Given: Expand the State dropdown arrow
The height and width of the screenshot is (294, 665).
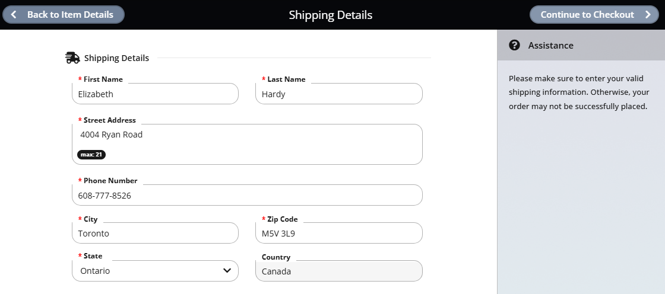Looking at the screenshot, I should click(x=227, y=271).
